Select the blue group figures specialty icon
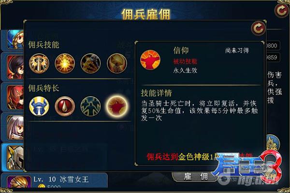290x193 pixels. coord(91,106)
